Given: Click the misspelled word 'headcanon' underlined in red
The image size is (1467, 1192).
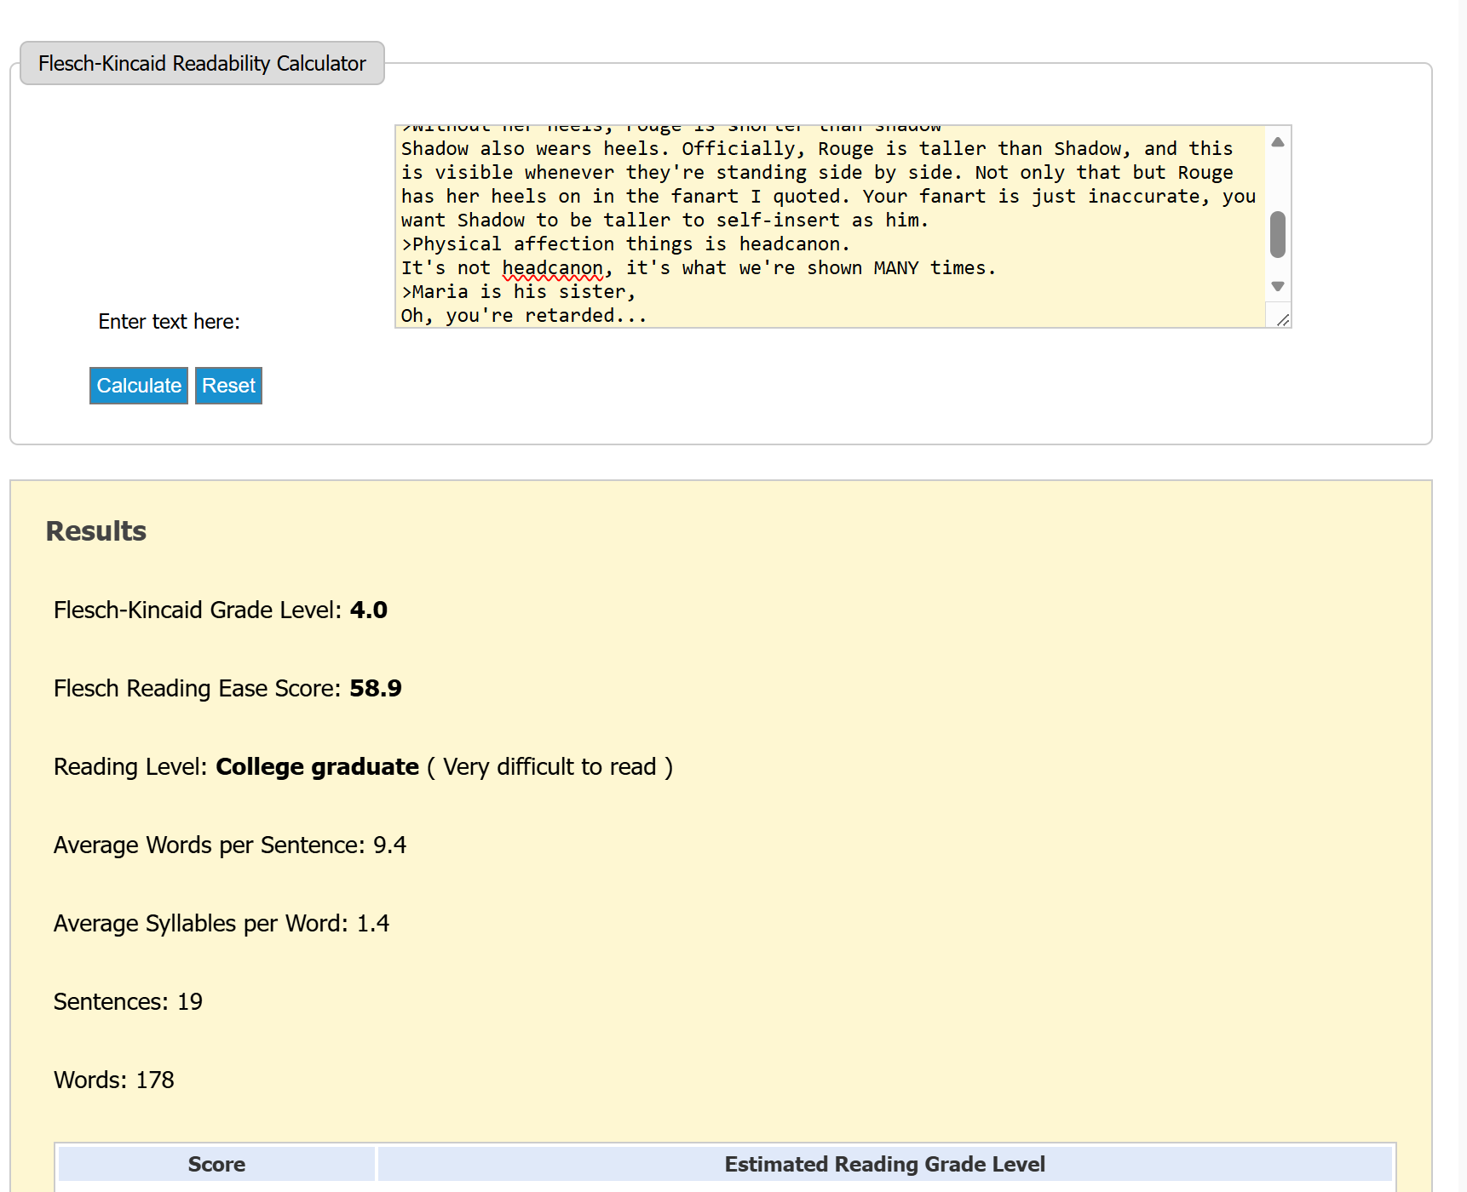Looking at the screenshot, I should coord(553,268).
